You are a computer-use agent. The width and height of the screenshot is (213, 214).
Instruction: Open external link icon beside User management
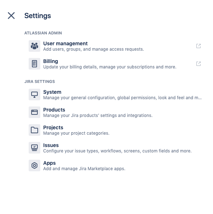click(198, 46)
